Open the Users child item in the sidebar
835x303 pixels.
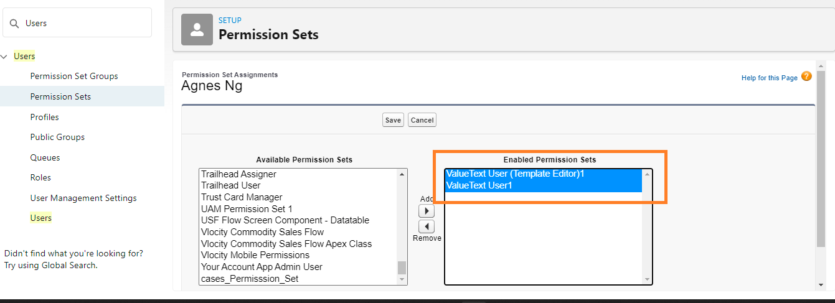(x=41, y=218)
